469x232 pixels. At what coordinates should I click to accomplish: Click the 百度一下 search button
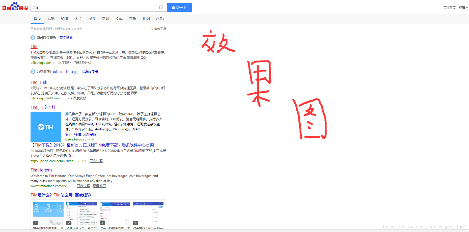point(179,7)
